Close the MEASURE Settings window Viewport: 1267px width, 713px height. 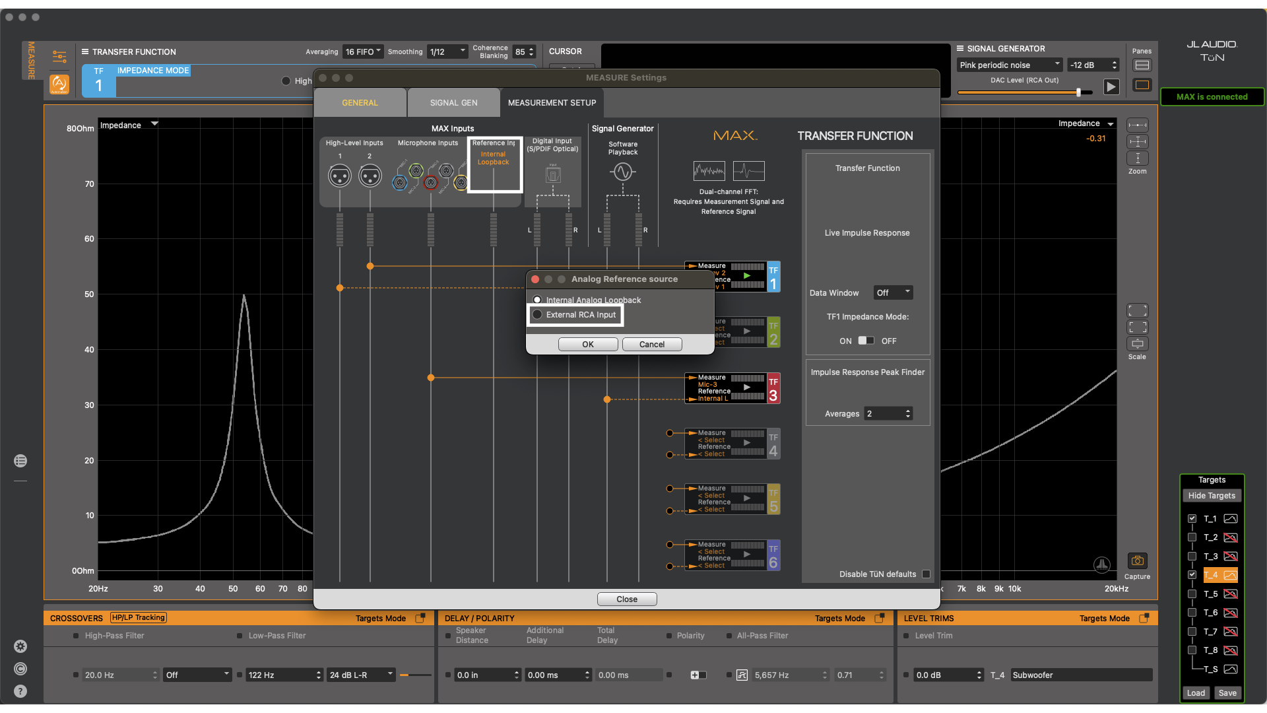click(x=626, y=599)
